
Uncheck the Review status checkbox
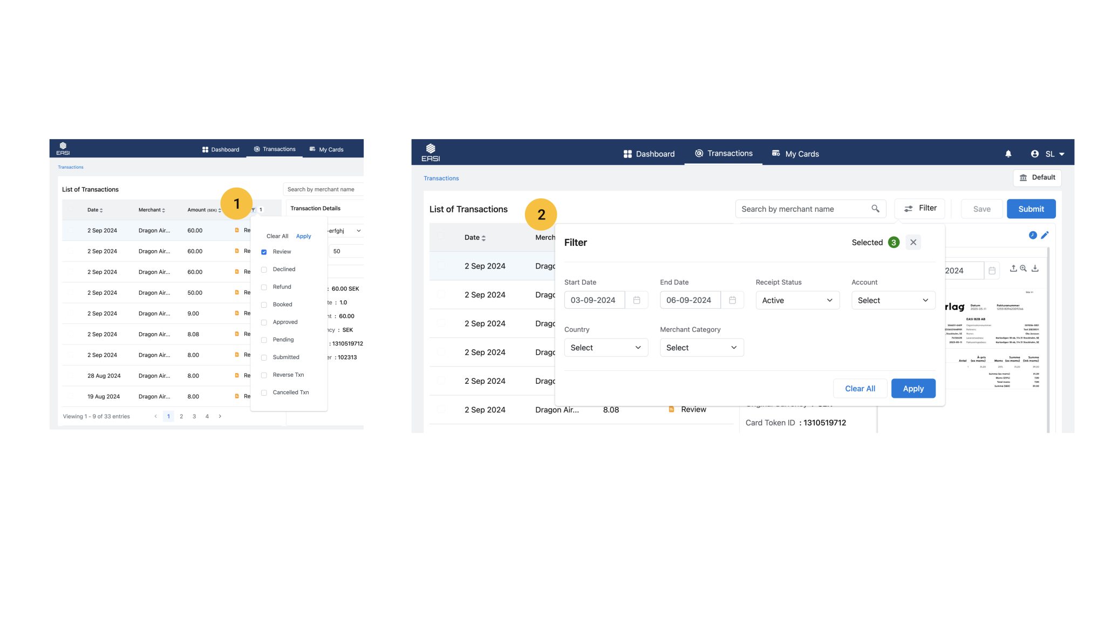click(x=264, y=252)
